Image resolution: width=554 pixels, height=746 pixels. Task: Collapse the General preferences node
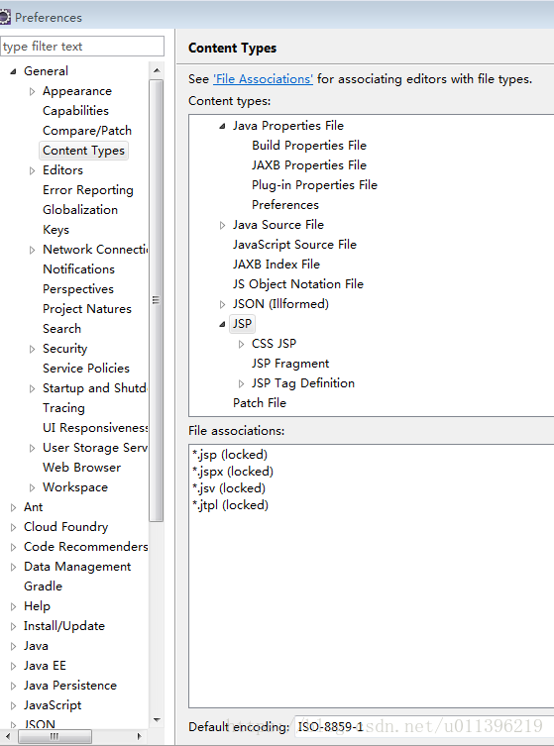(x=13, y=71)
